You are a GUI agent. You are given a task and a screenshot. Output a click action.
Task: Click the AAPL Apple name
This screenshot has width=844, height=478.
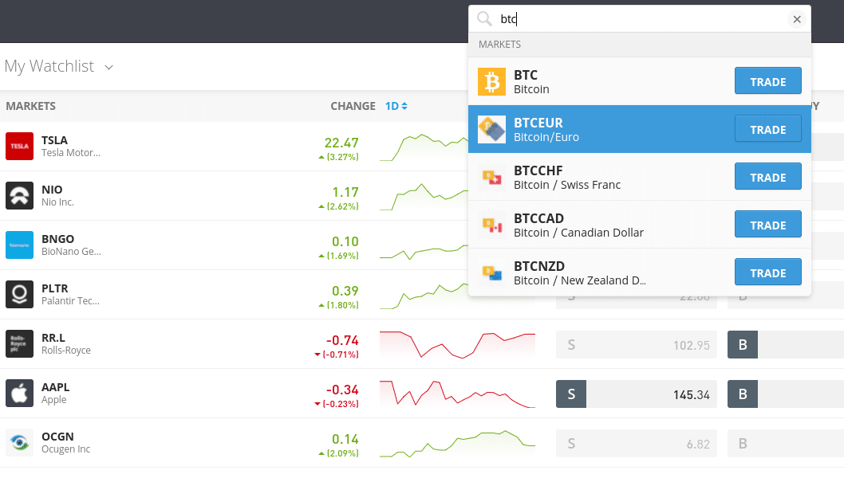point(55,394)
